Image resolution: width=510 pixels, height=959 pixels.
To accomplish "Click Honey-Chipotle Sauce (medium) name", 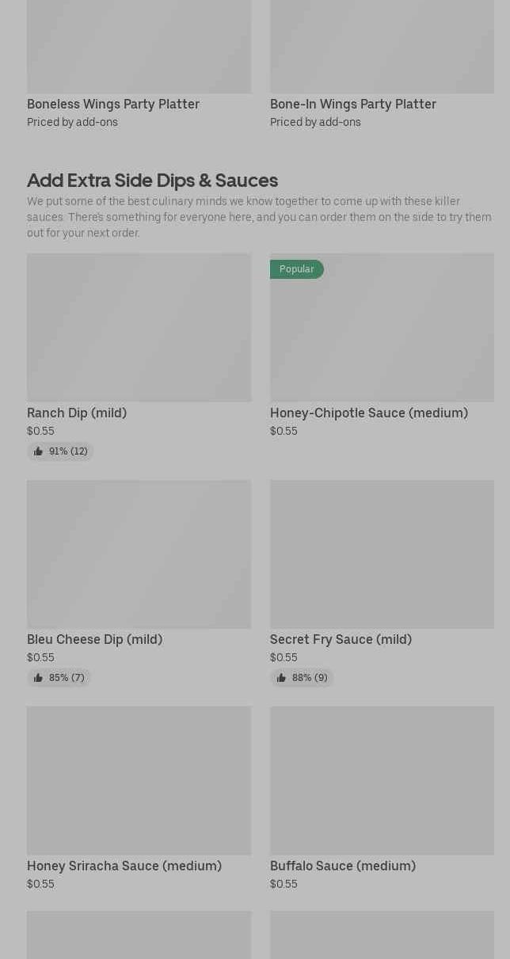I will coord(369,413).
